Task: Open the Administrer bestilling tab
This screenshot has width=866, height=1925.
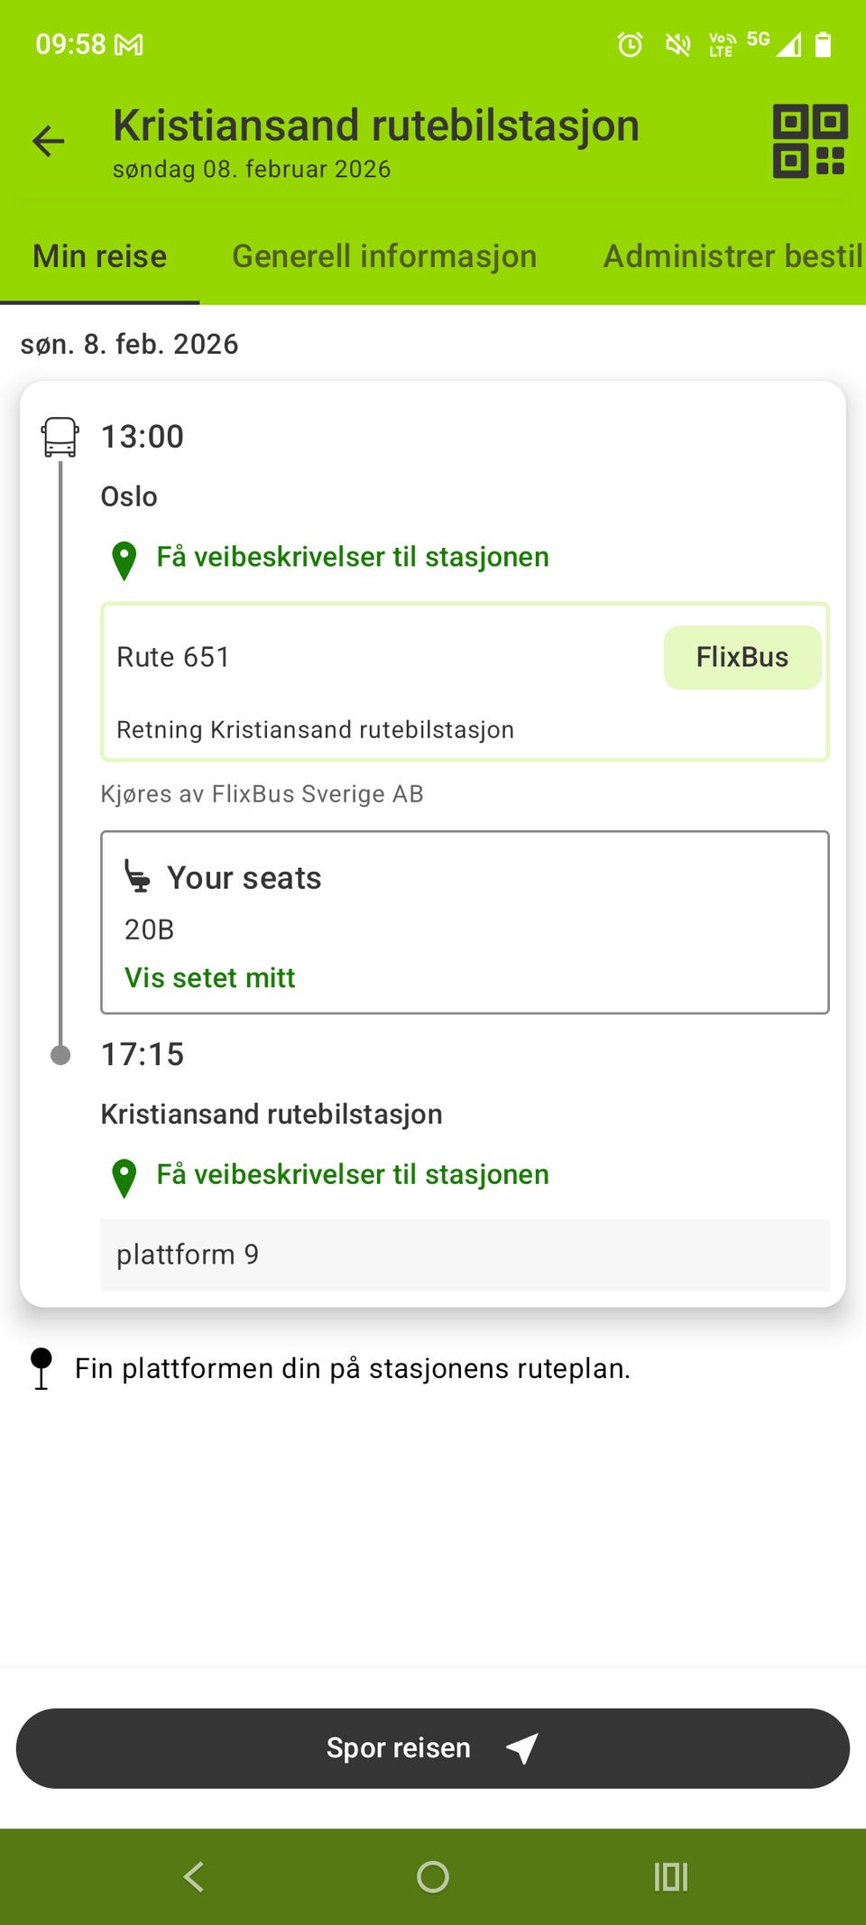Action: (x=732, y=256)
